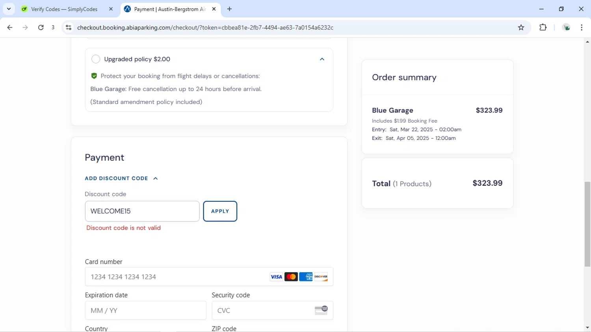Click the '(Standard amendment policy included)' text
The width and height of the screenshot is (591, 332).
tap(146, 102)
